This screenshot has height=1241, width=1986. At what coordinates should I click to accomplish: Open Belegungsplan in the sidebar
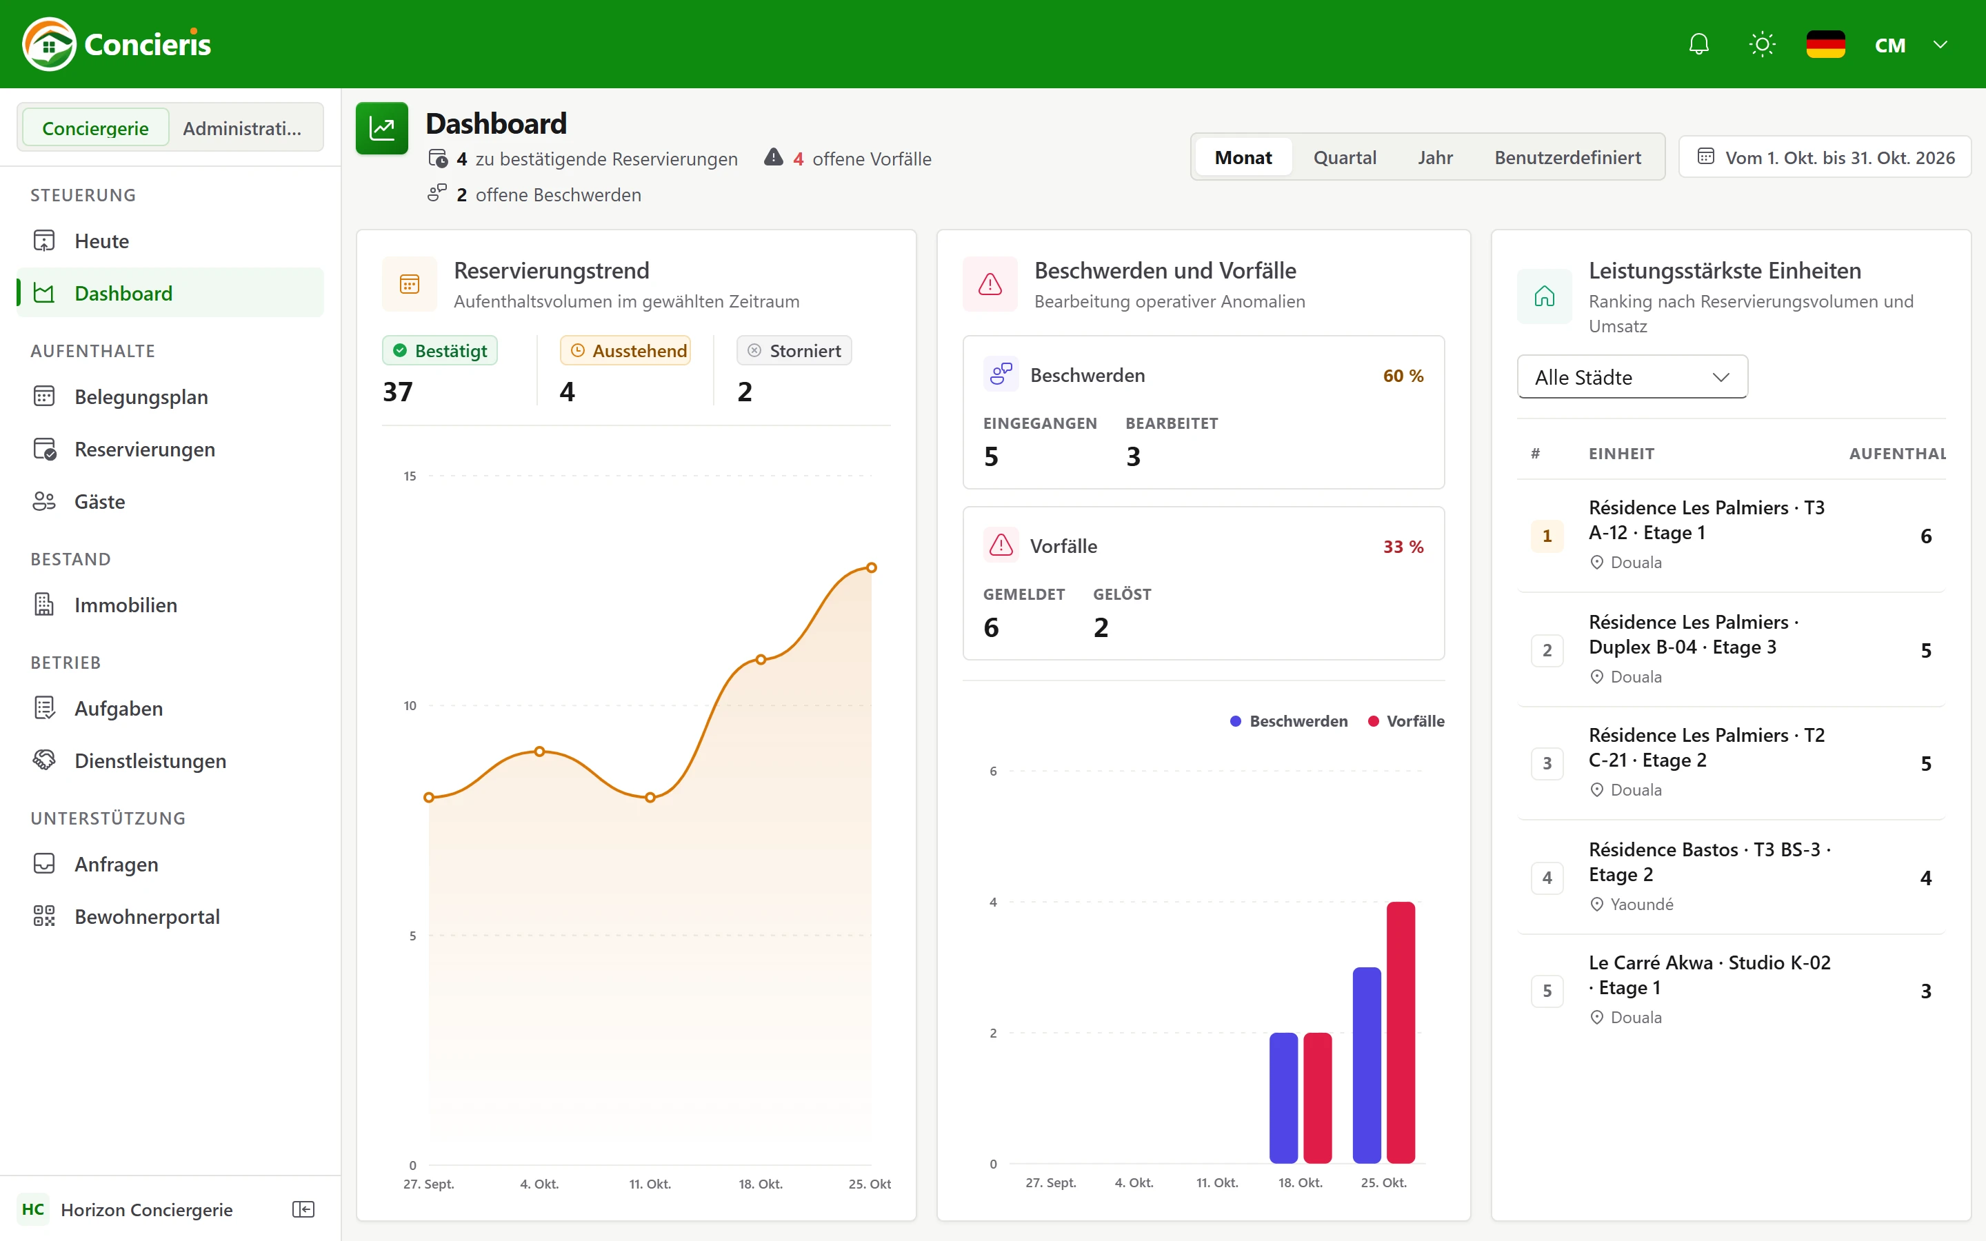[x=170, y=396]
